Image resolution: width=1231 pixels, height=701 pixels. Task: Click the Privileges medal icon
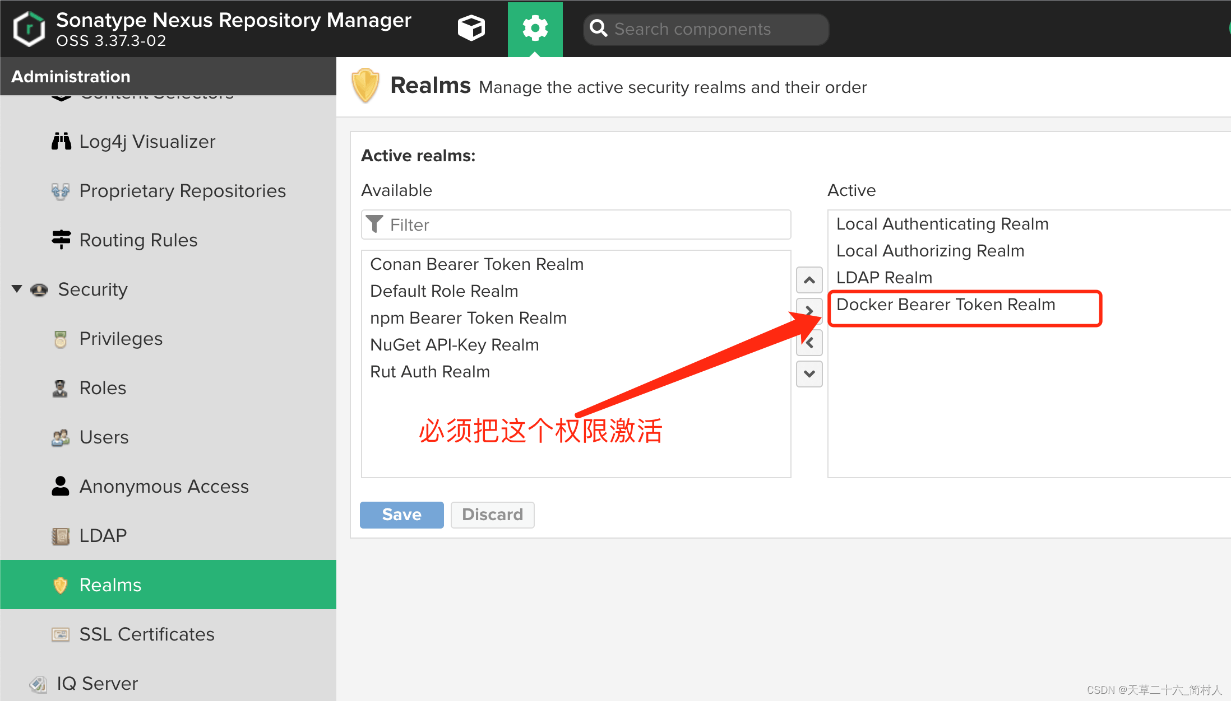pyautogui.click(x=61, y=339)
